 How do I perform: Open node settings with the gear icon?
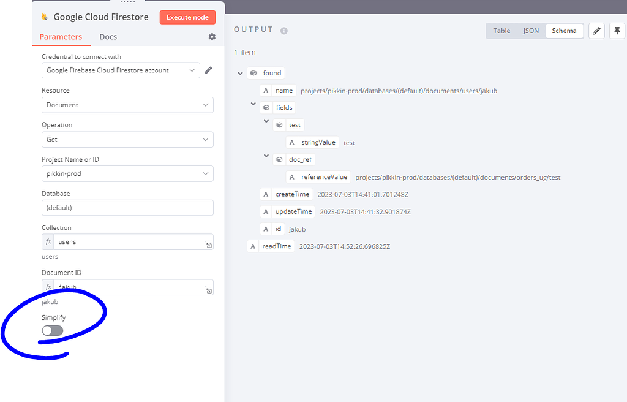click(211, 37)
